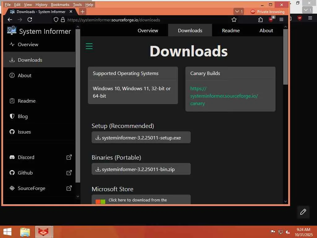Open Readme from the sidebar

(x=39, y=101)
